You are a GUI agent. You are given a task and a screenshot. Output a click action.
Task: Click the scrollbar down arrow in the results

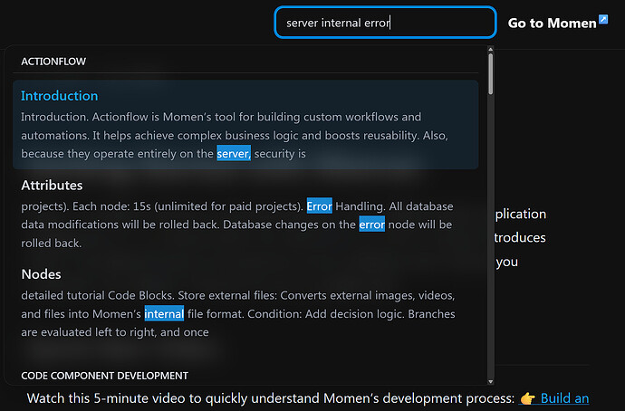pyautogui.click(x=490, y=381)
